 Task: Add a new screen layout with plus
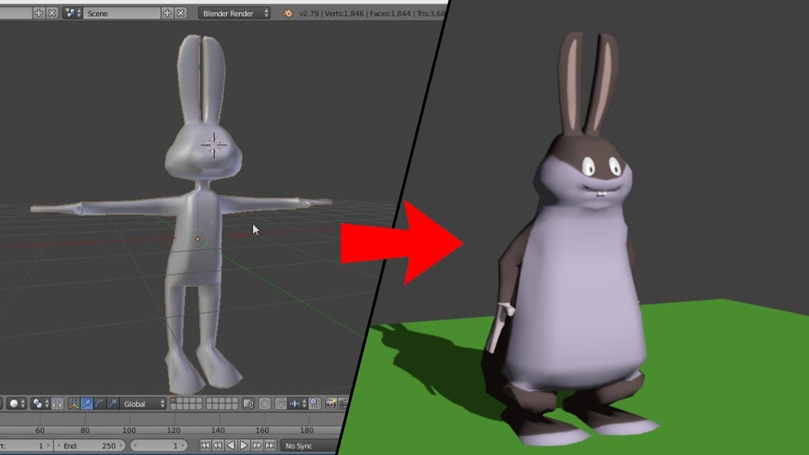click(39, 13)
